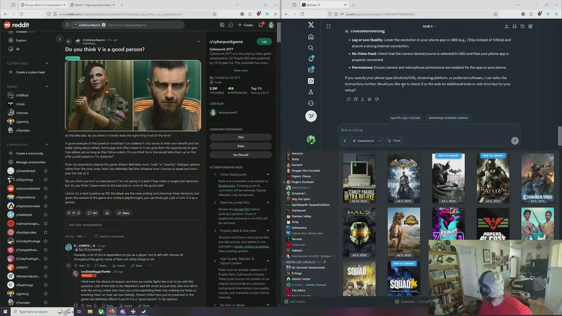Open comment Sort by Best dropdown
Viewport: 562px width, 316px height.
82,236
